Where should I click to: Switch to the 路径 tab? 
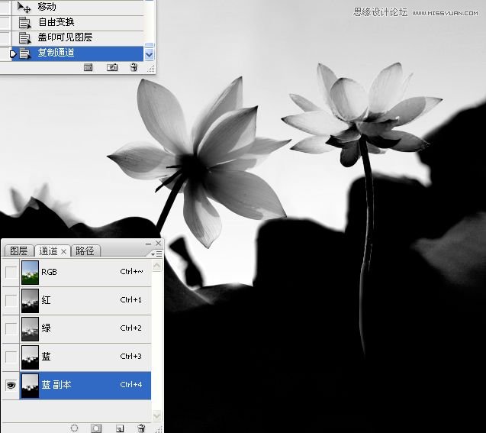[x=85, y=250]
